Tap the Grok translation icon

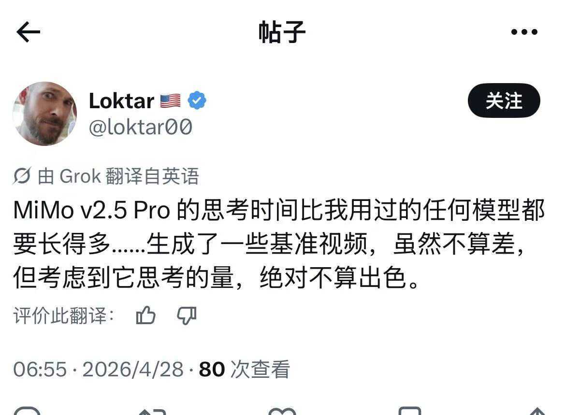[x=22, y=176]
